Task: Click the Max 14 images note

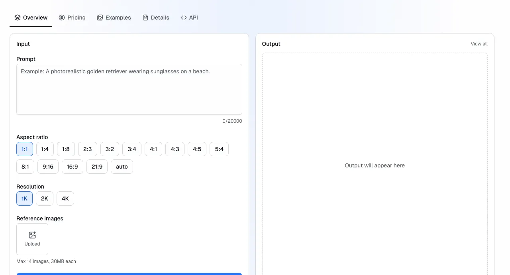Action: pyautogui.click(x=46, y=261)
